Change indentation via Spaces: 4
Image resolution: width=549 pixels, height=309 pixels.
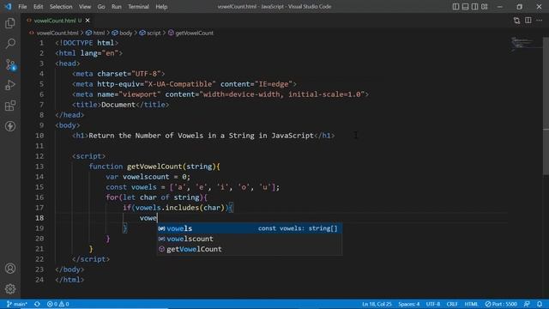click(408, 304)
